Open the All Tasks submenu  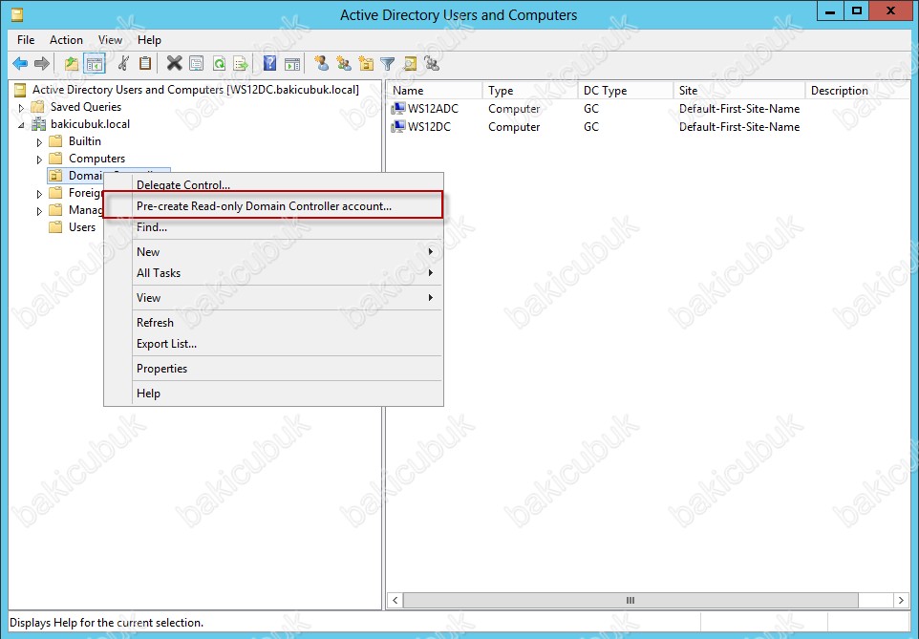pyautogui.click(x=273, y=272)
